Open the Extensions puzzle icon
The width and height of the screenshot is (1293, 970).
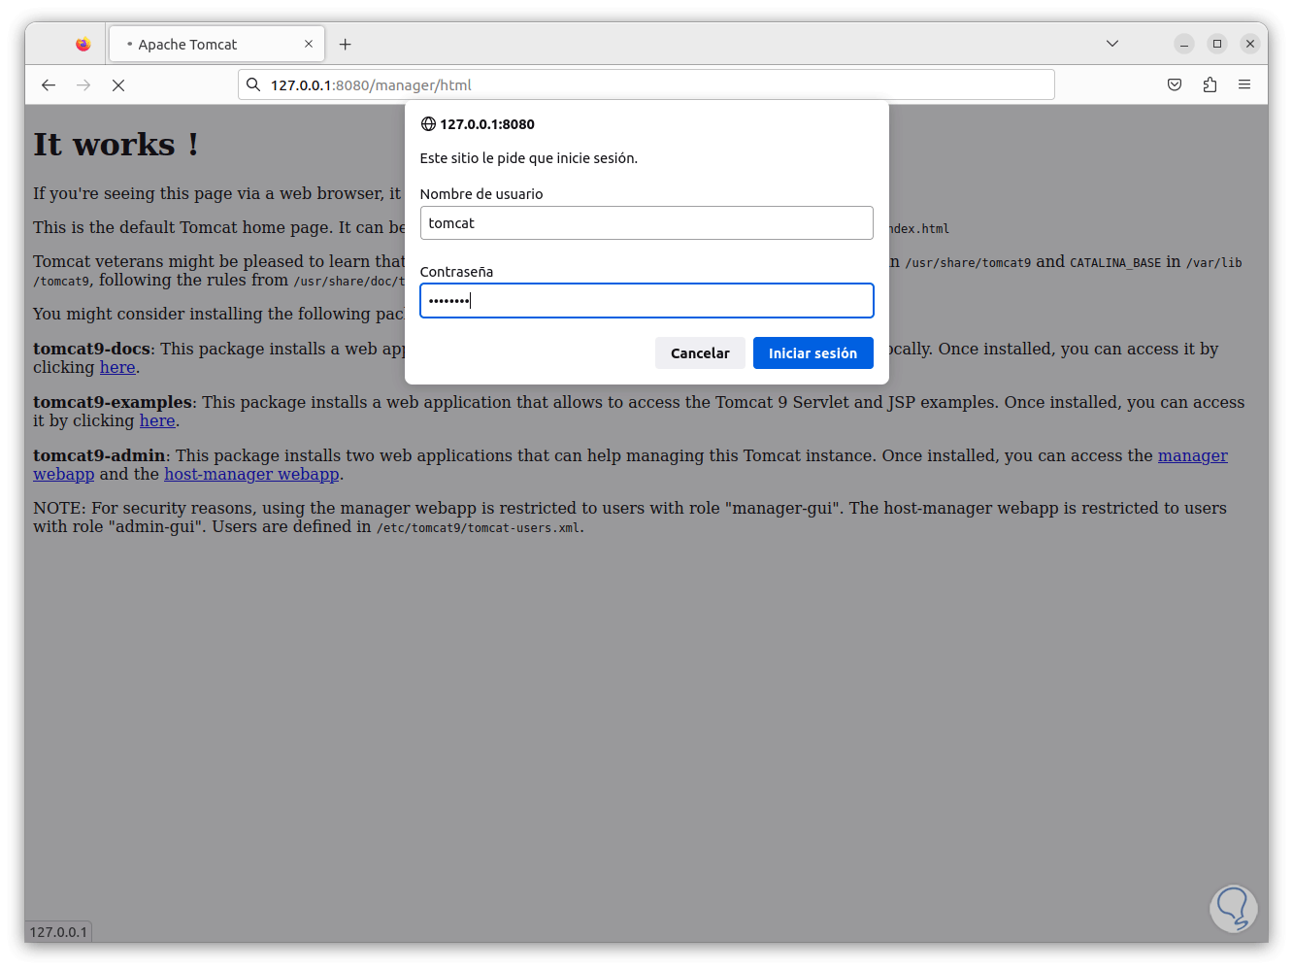(x=1210, y=85)
